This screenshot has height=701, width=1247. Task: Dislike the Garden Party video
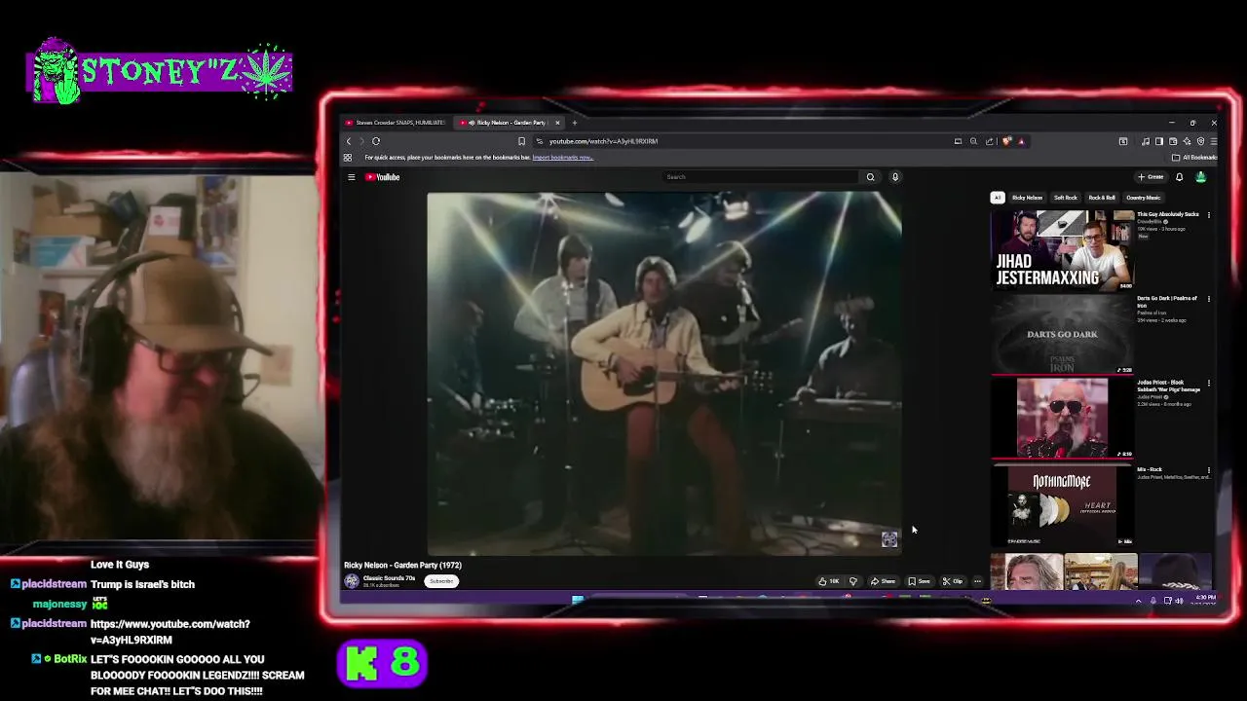(x=853, y=581)
